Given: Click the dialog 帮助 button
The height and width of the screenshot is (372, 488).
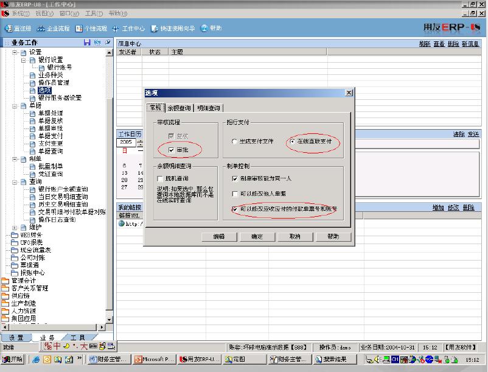Looking at the screenshot, I should tap(333, 237).
